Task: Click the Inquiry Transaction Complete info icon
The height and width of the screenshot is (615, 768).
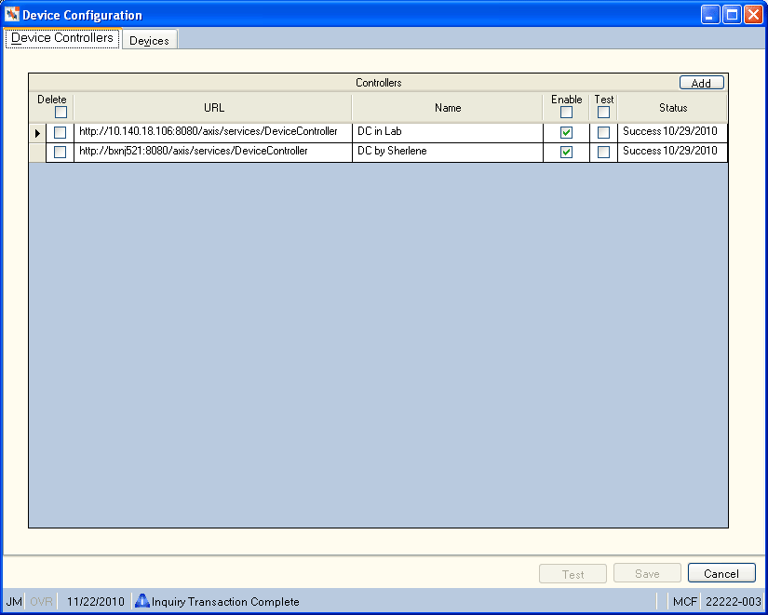Action: pyautogui.click(x=142, y=600)
